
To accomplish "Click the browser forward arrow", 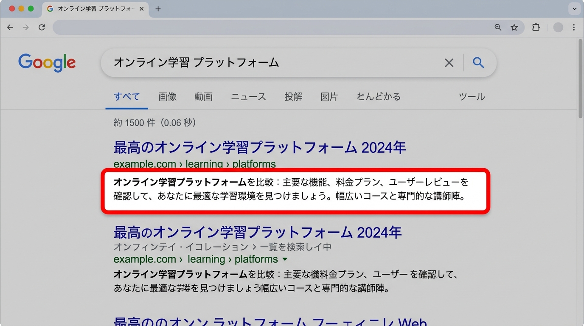I will point(26,27).
